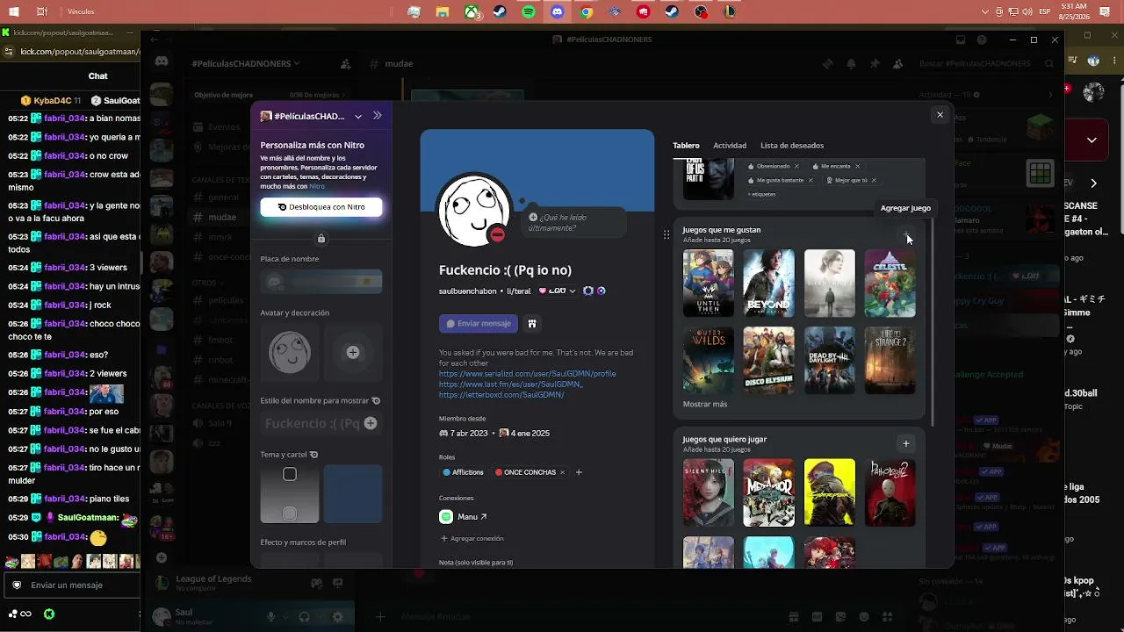Image resolution: width=1124 pixels, height=632 pixels.
Task: Toggle headphone deafen in Discord user panel
Action: click(x=304, y=617)
